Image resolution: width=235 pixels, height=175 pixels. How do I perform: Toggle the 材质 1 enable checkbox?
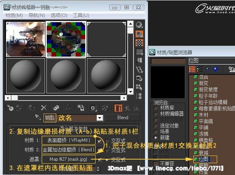click(99, 141)
